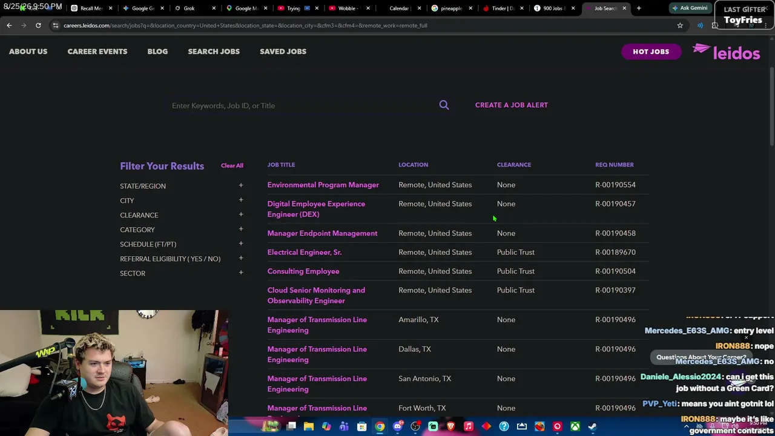Go to Career Events

(x=97, y=51)
